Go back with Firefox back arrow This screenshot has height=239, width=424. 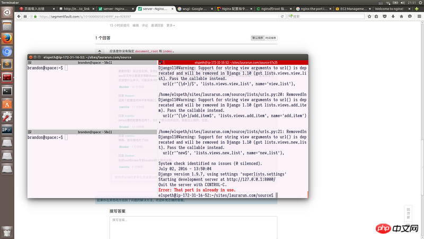(19, 16)
